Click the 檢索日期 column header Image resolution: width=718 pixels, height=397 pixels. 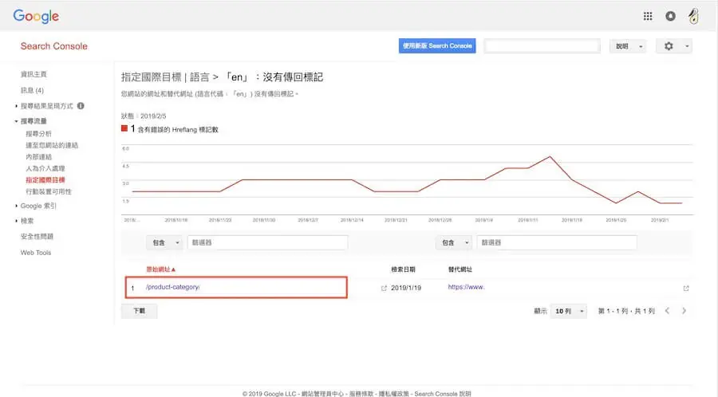[403, 269]
